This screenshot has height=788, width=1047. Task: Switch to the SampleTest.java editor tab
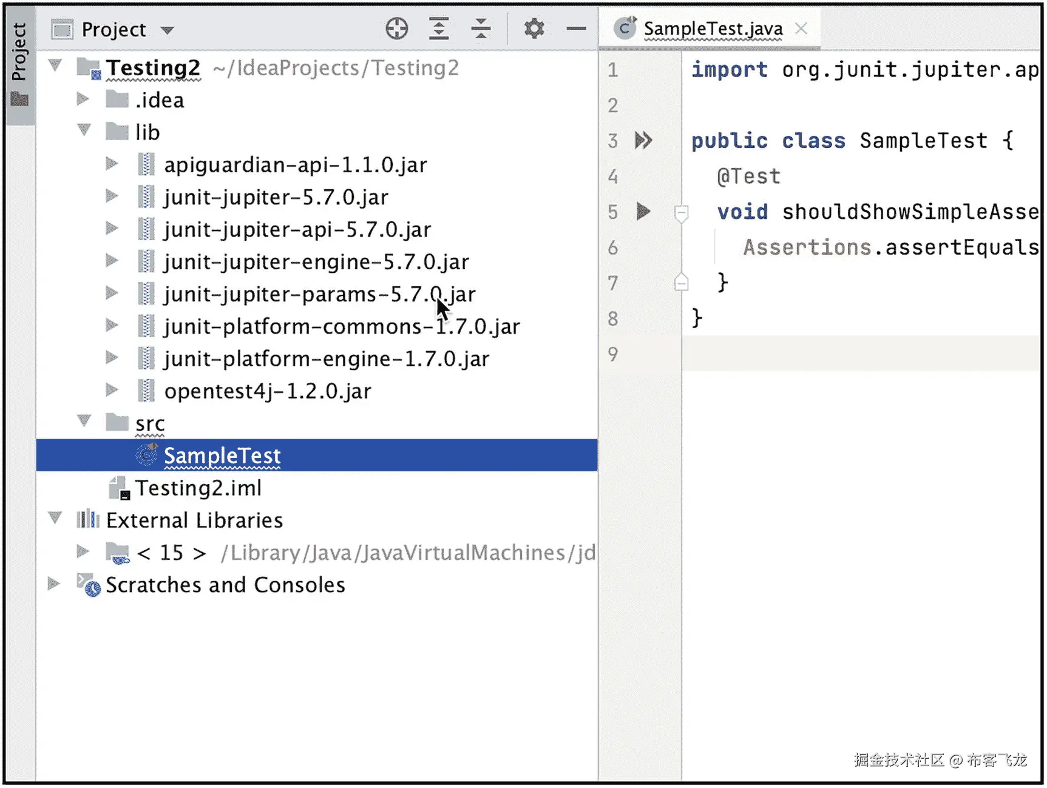[713, 29]
